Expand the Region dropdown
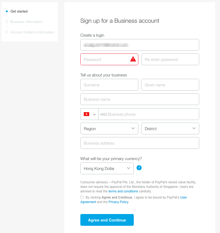The width and height of the screenshot is (220, 233). point(109,129)
